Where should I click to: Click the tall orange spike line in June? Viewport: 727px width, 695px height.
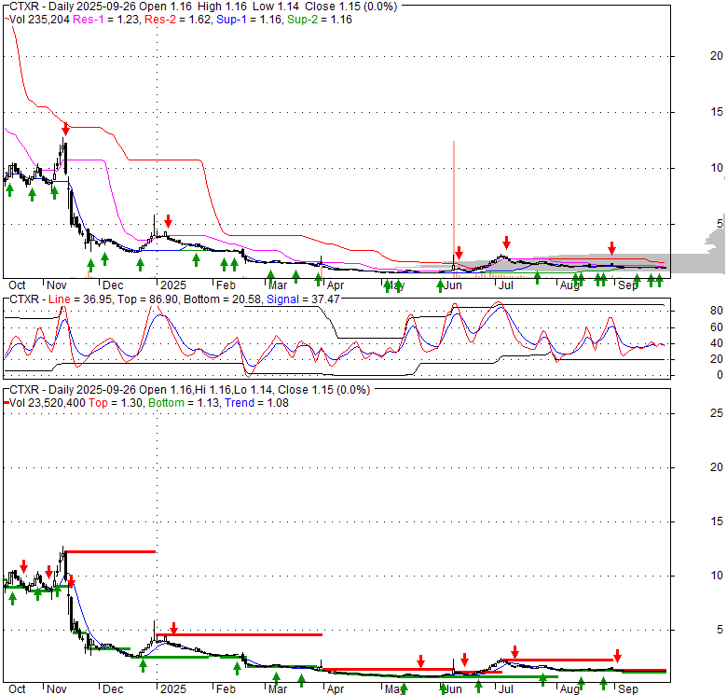coord(454,200)
